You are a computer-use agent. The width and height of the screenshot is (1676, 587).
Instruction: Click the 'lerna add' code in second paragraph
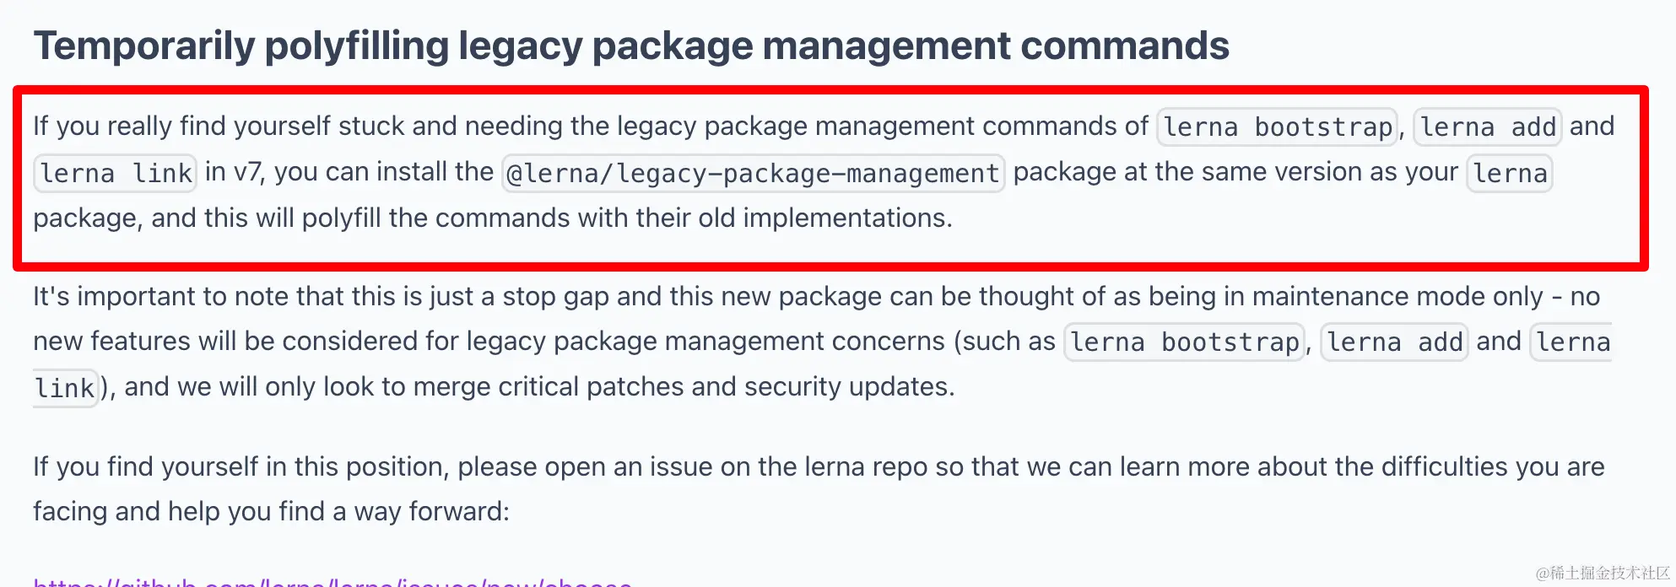click(1394, 342)
